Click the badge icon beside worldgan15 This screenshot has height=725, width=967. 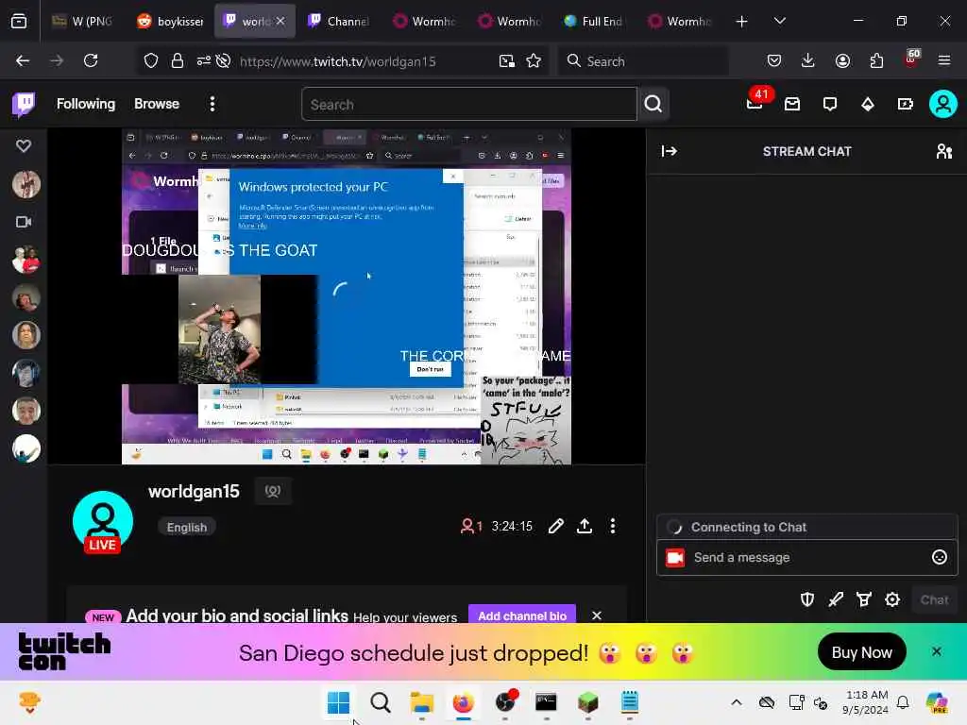coord(273,491)
